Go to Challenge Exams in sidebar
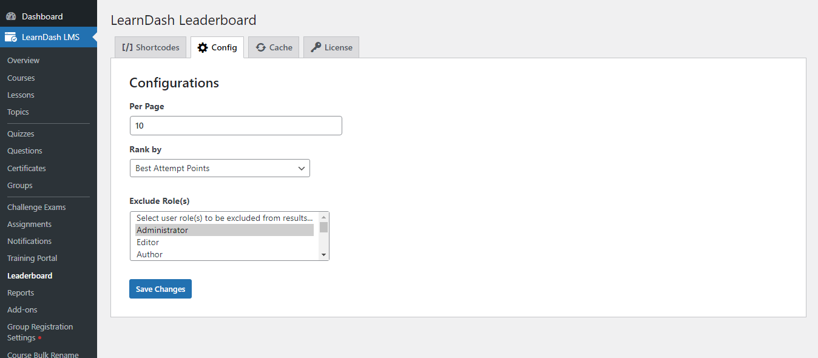The height and width of the screenshot is (358, 818). click(36, 207)
